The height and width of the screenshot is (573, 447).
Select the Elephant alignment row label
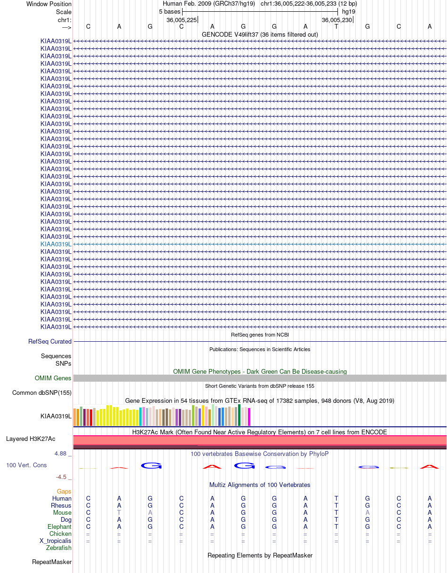[x=60, y=527]
